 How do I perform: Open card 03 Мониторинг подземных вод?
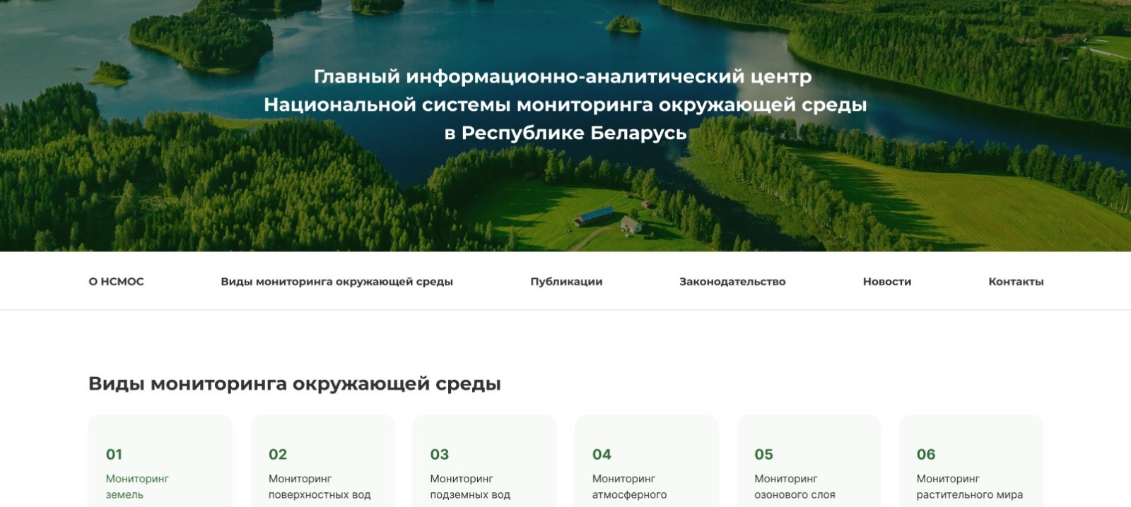(485, 461)
